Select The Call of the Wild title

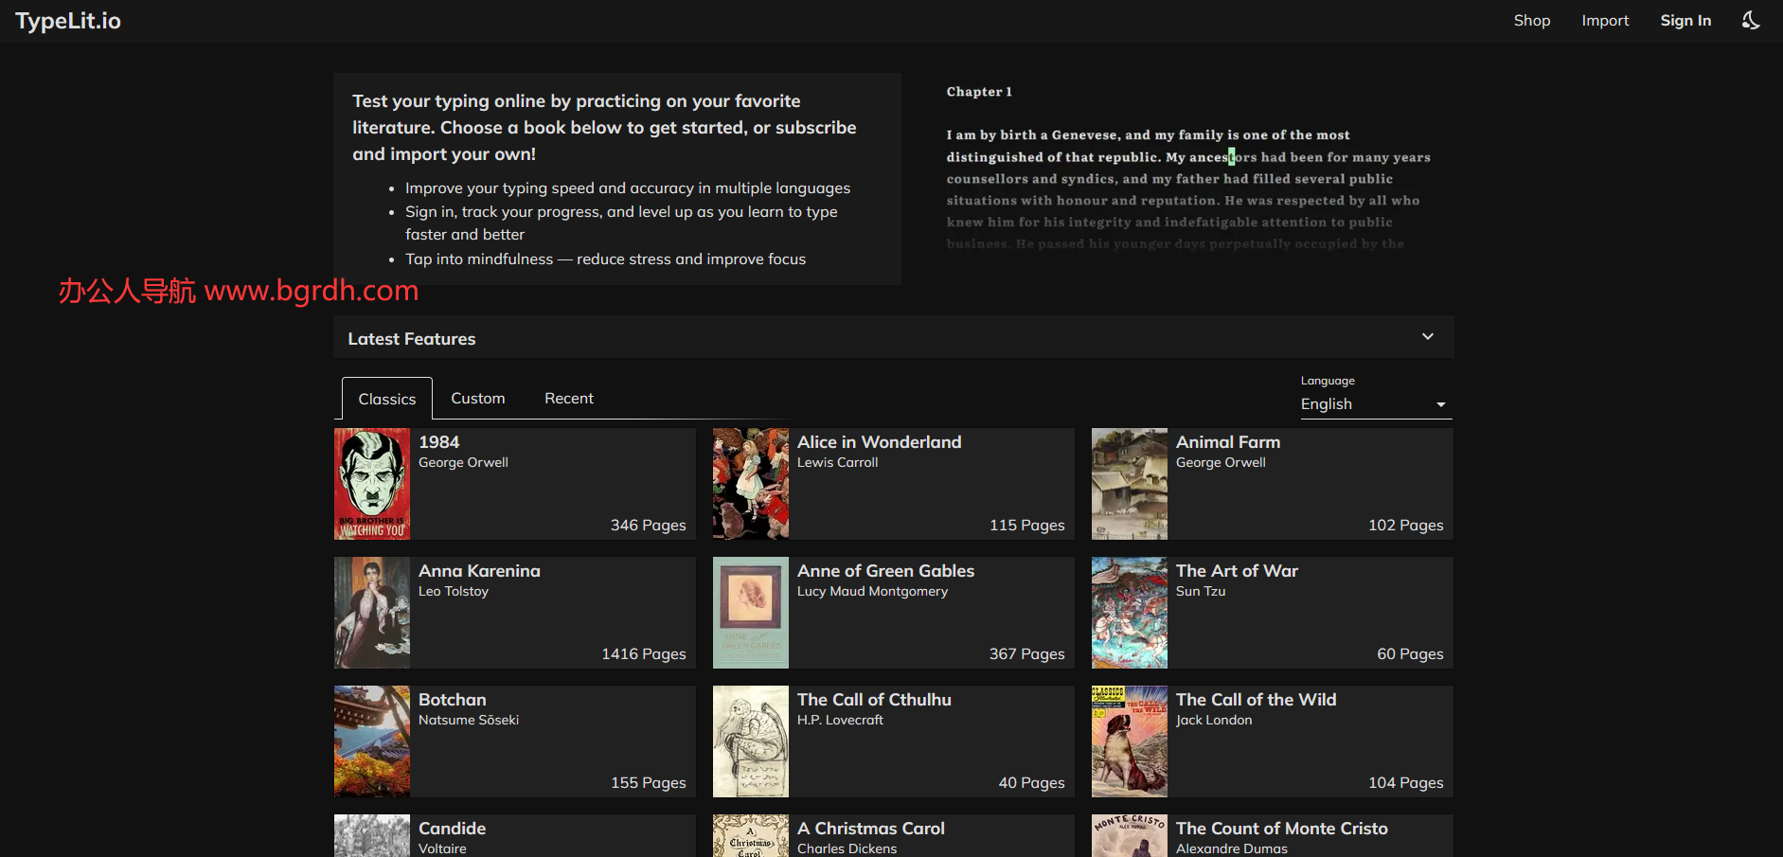[1256, 700]
